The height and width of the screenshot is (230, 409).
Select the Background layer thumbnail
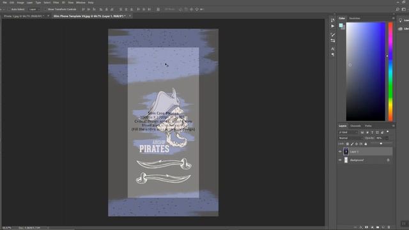(x=346, y=160)
